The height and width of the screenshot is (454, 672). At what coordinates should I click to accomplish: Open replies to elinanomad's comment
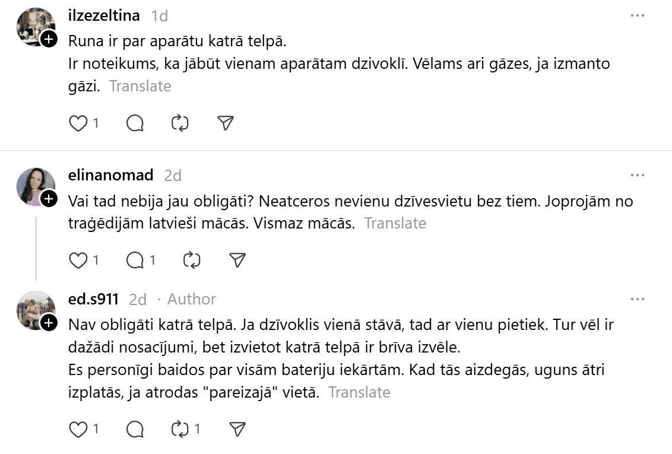tap(135, 260)
